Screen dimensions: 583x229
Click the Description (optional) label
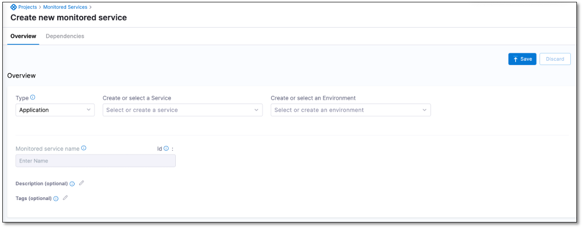click(42, 184)
